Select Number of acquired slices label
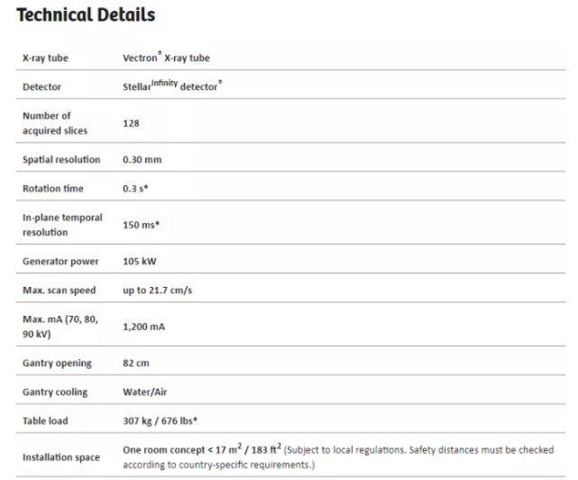The height and width of the screenshot is (480, 578). coord(55,123)
